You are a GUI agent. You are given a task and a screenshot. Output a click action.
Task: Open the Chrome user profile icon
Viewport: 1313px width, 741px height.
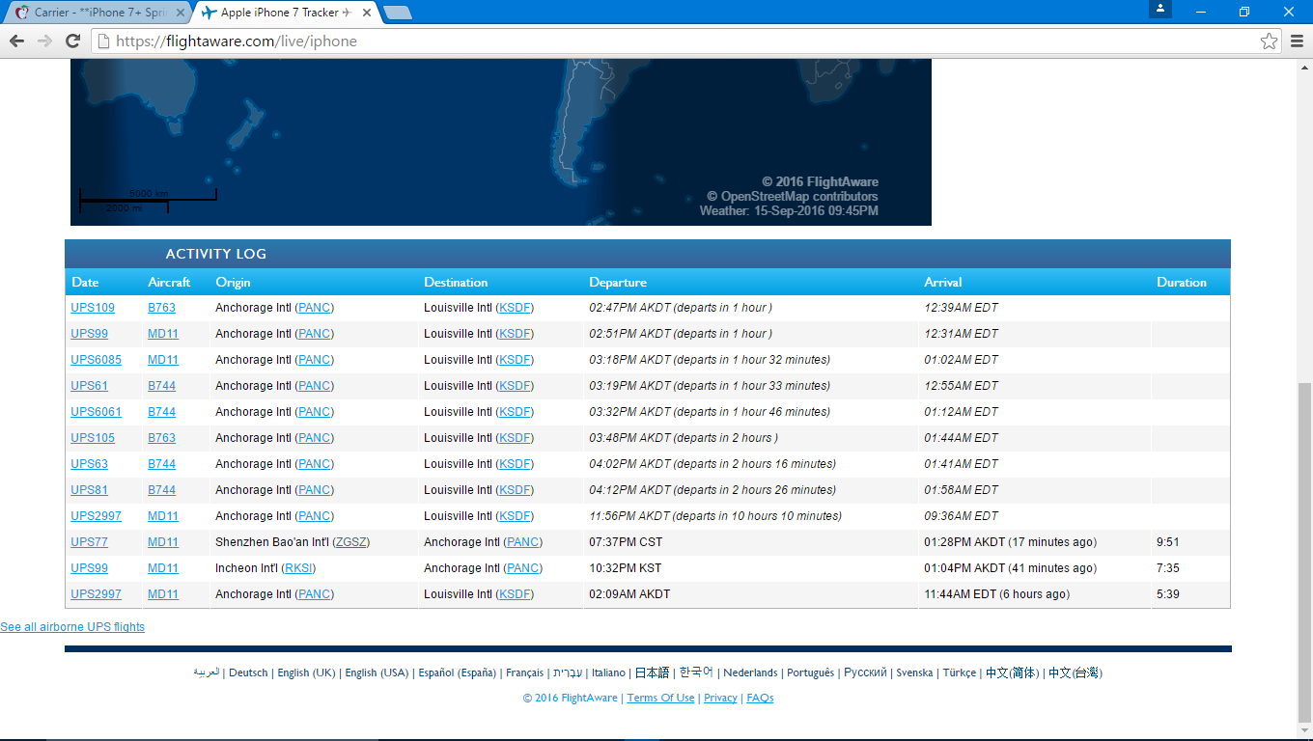coord(1160,9)
